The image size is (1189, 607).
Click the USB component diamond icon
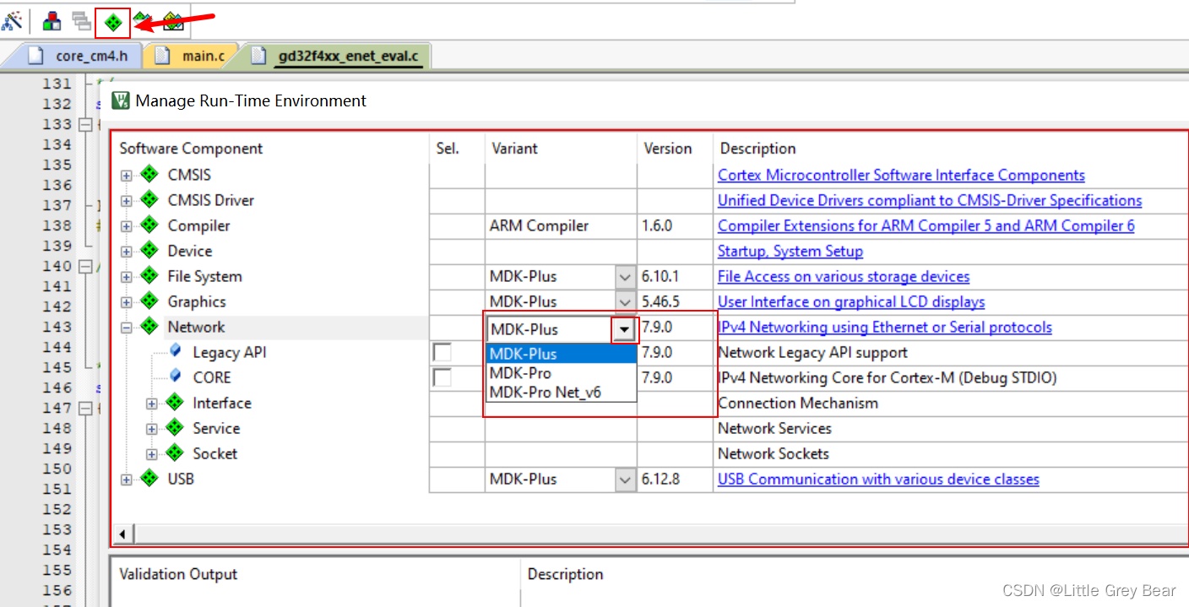[x=149, y=479]
